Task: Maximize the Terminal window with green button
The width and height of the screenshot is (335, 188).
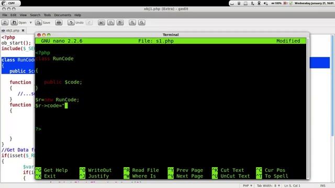Action: tap(49, 35)
